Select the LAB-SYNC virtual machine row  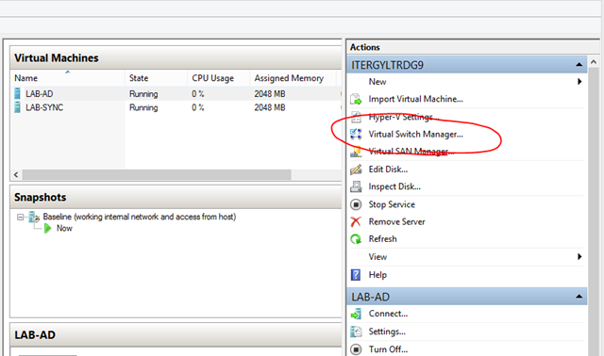pos(176,107)
